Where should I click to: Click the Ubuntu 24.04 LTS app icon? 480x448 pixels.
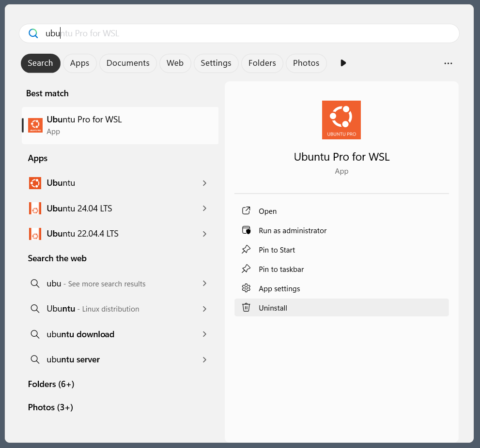35,209
